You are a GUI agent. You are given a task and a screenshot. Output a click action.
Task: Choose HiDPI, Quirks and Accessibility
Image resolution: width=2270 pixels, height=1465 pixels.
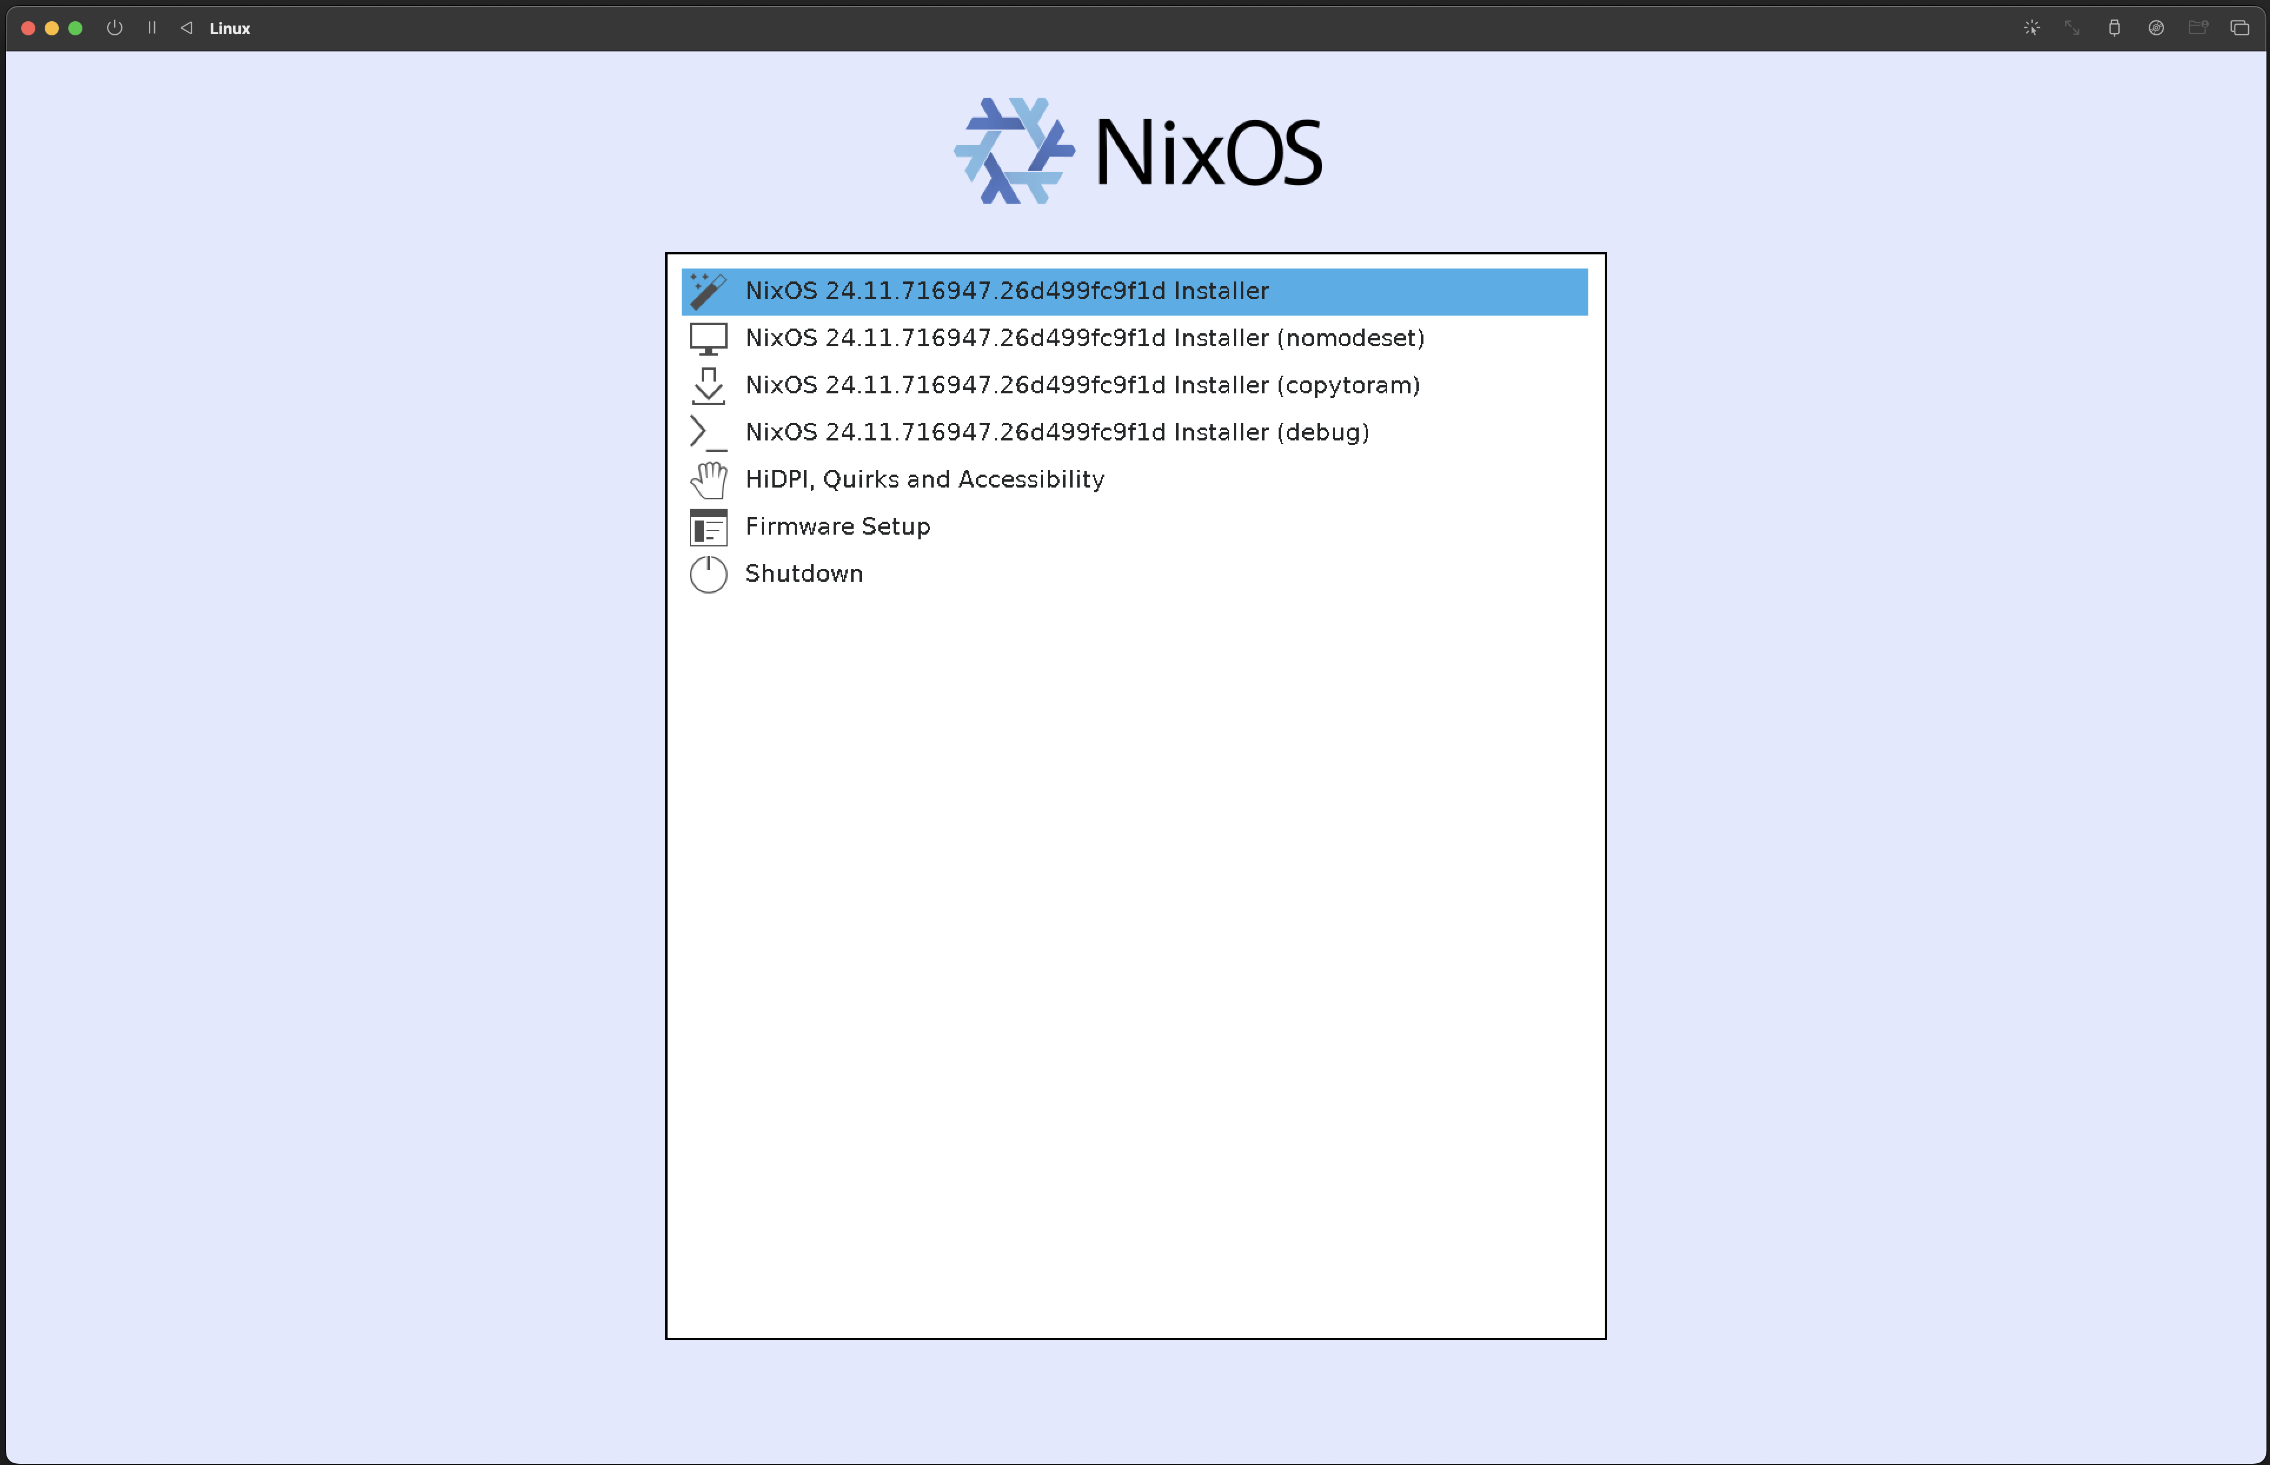tap(924, 479)
